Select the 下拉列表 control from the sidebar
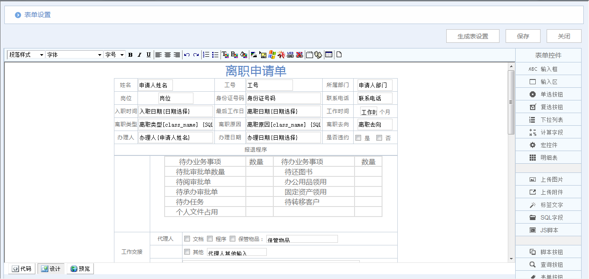 tap(548, 119)
